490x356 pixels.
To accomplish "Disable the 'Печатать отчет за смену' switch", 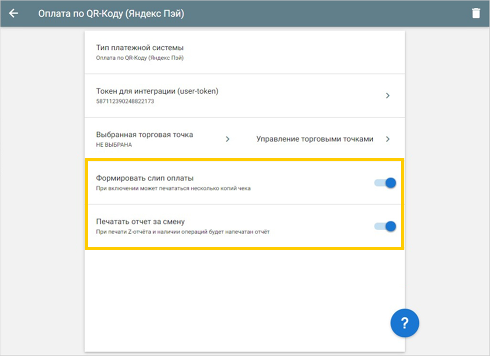I will tap(386, 226).
